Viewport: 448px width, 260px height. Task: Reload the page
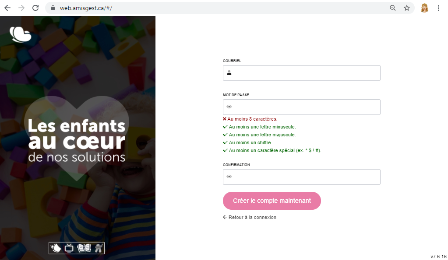point(35,8)
